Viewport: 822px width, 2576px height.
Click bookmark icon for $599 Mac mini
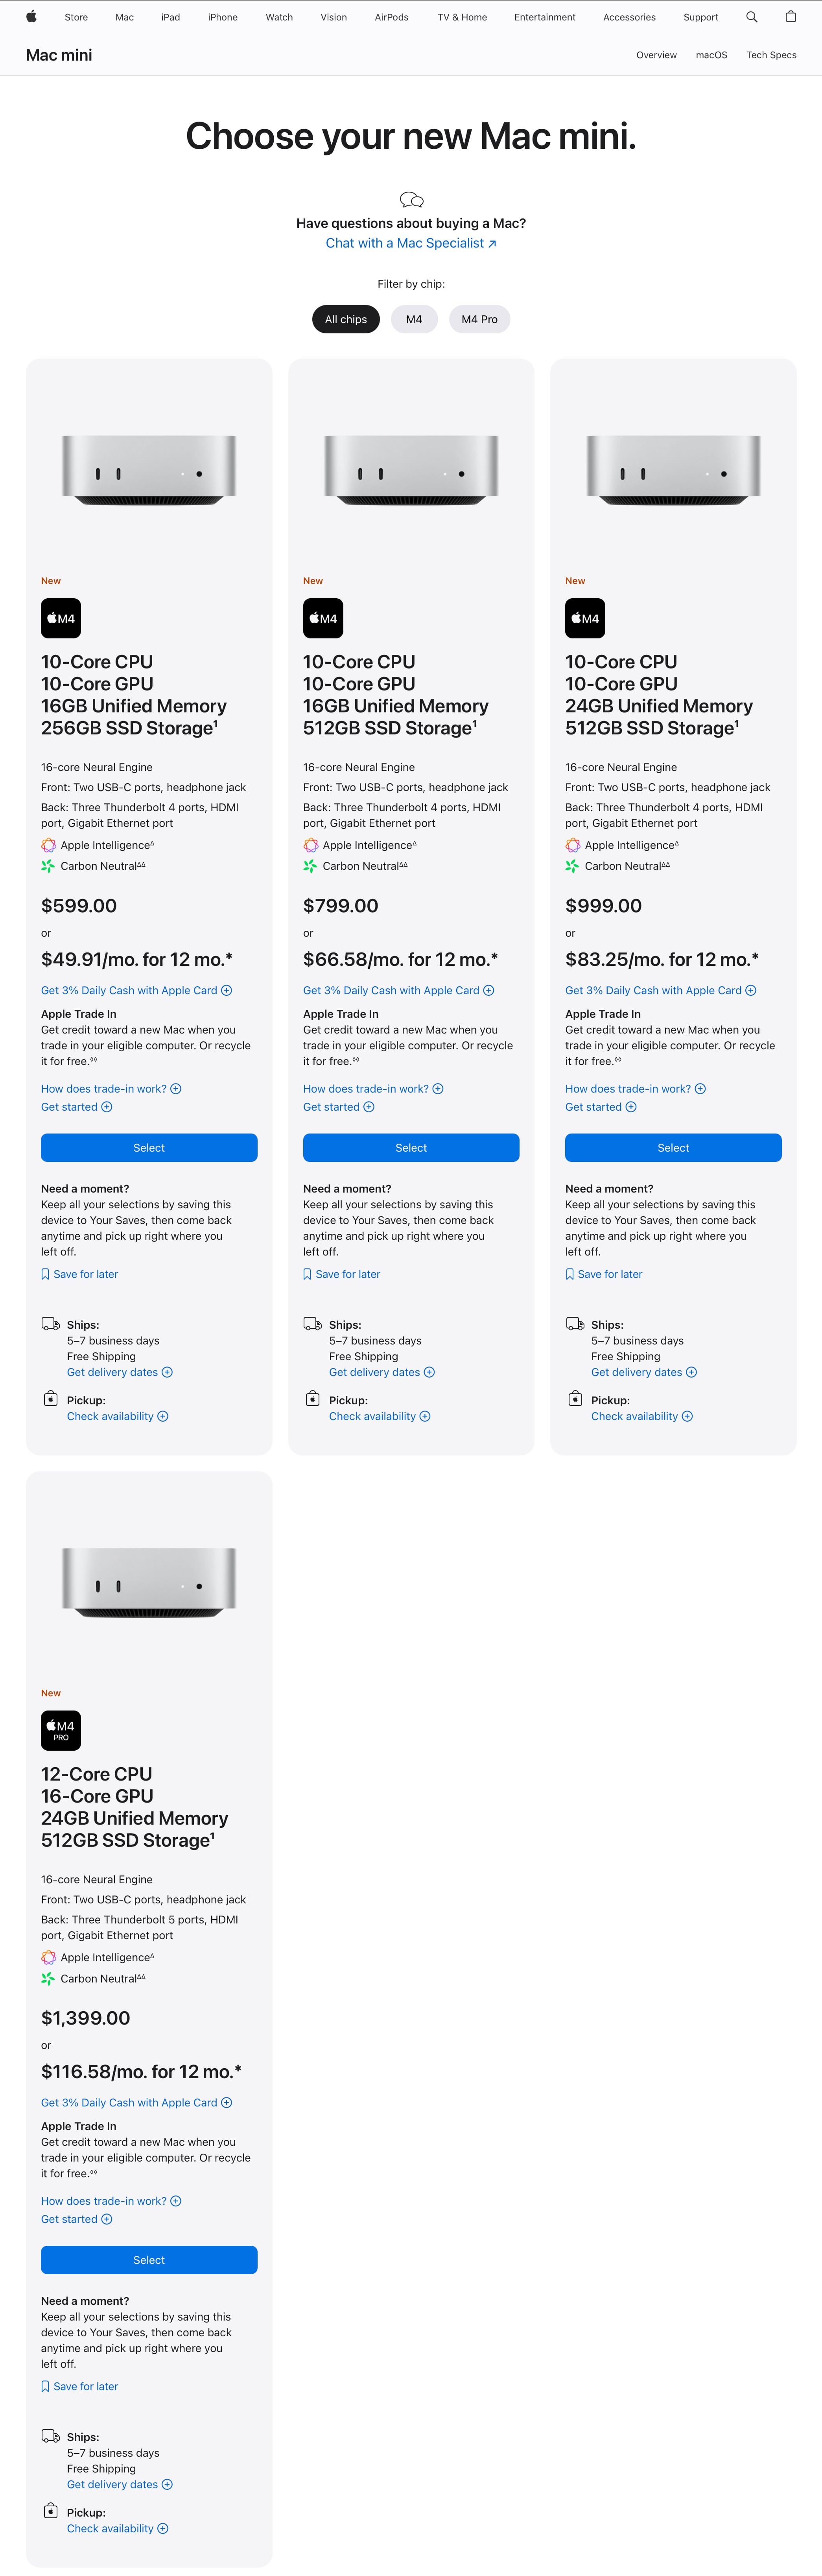point(45,1274)
